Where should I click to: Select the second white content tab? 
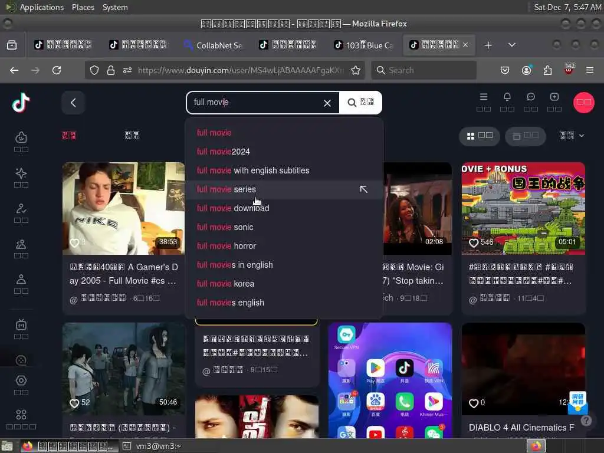click(132, 135)
